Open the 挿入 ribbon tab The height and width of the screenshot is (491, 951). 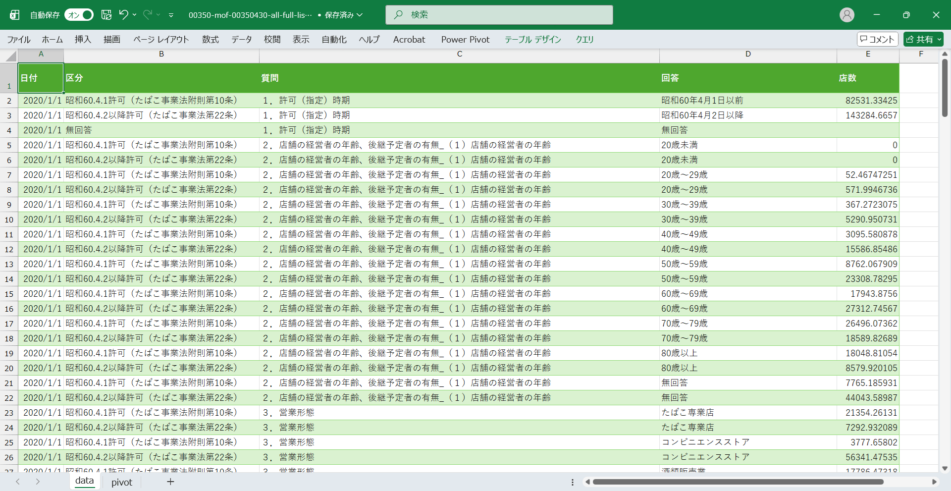click(83, 40)
